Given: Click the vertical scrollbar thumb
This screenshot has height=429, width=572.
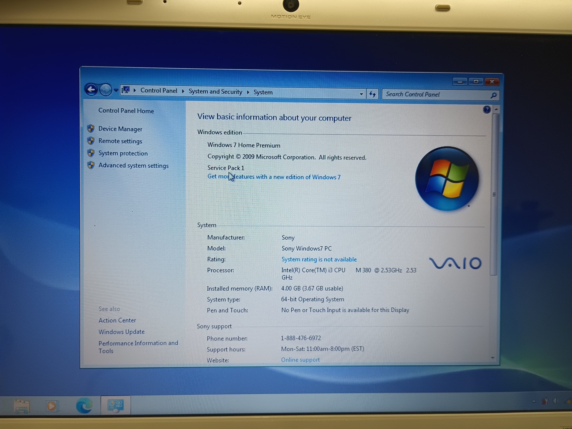Looking at the screenshot, I should pyautogui.click(x=494, y=194).
